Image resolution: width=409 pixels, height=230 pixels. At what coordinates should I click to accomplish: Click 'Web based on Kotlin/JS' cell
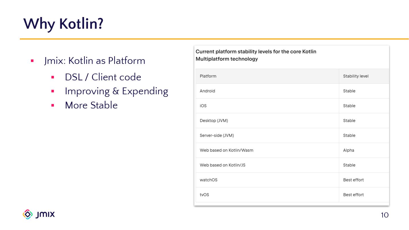pyautogui.click(x=222, y=165)
